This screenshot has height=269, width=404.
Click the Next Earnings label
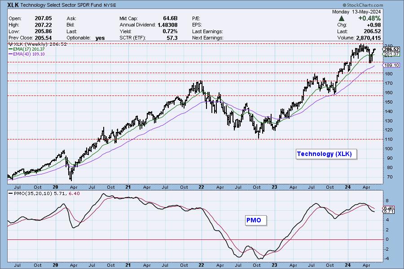click(208, 38)
